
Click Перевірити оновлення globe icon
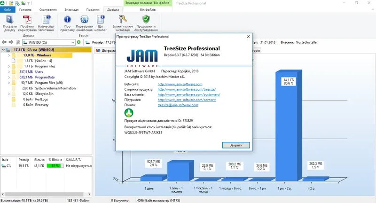click(85, 19)
